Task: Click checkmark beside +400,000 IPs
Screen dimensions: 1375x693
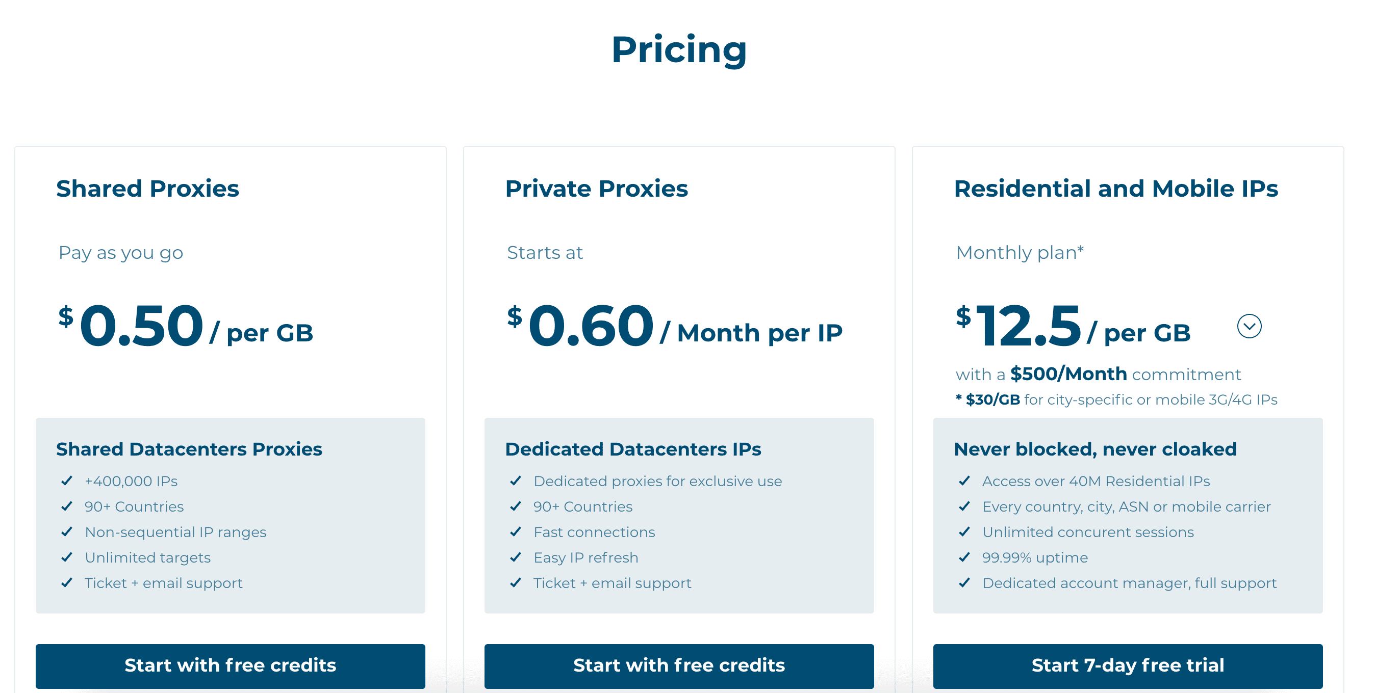Action: click(67, 481)
